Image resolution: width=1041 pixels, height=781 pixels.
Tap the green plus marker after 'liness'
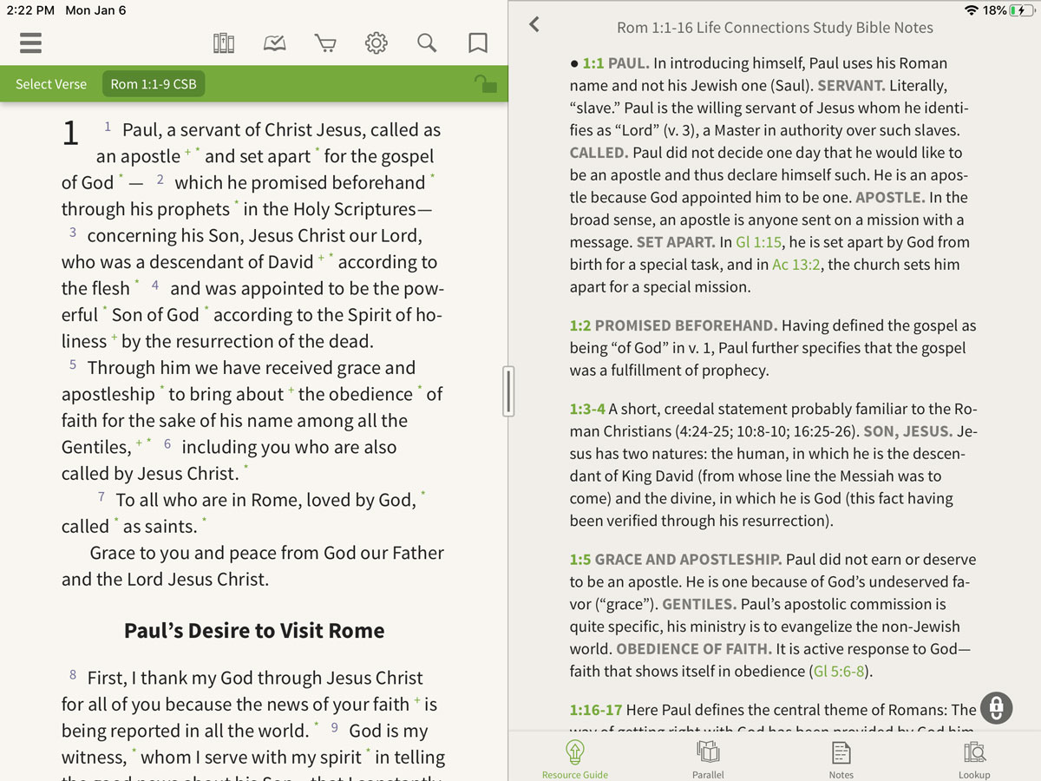[114, 339]
